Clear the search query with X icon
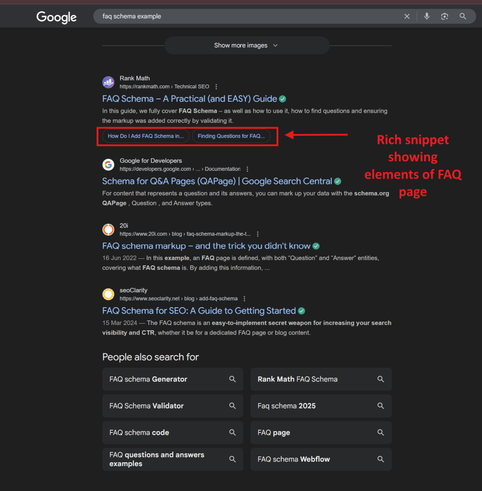This screenshot has width=482, height=491. (x=407, y=16)
